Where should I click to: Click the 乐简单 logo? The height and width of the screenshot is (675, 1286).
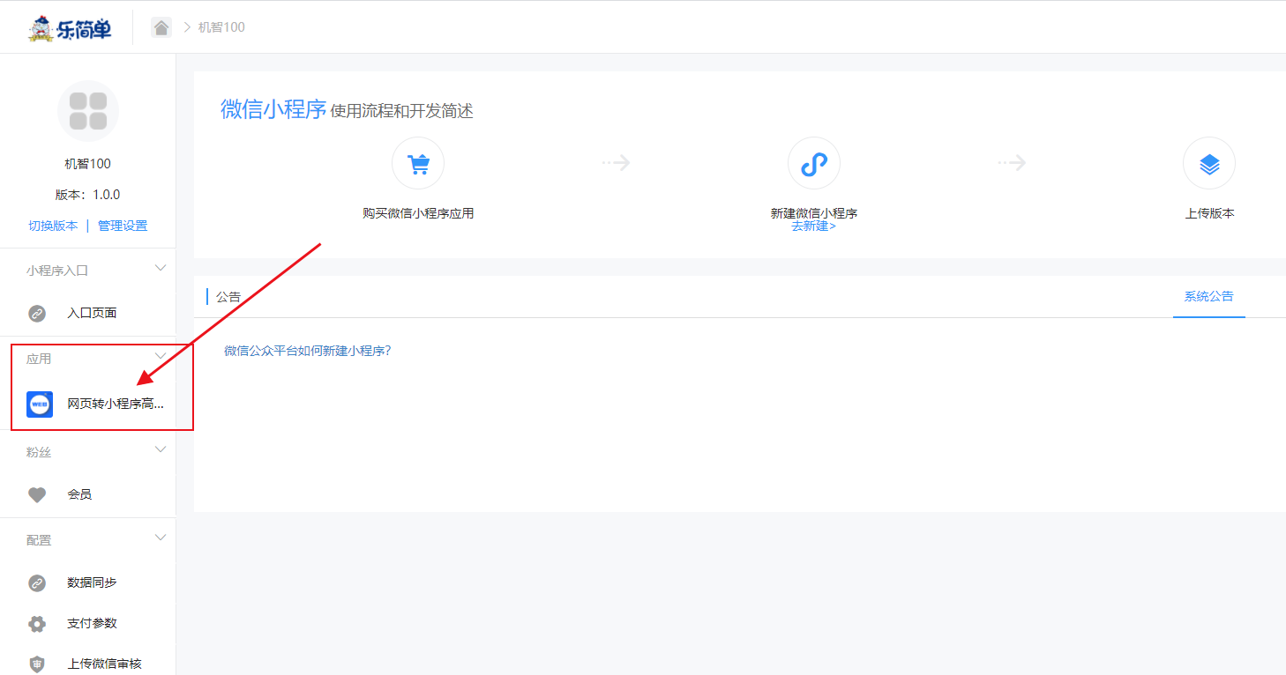71,28
